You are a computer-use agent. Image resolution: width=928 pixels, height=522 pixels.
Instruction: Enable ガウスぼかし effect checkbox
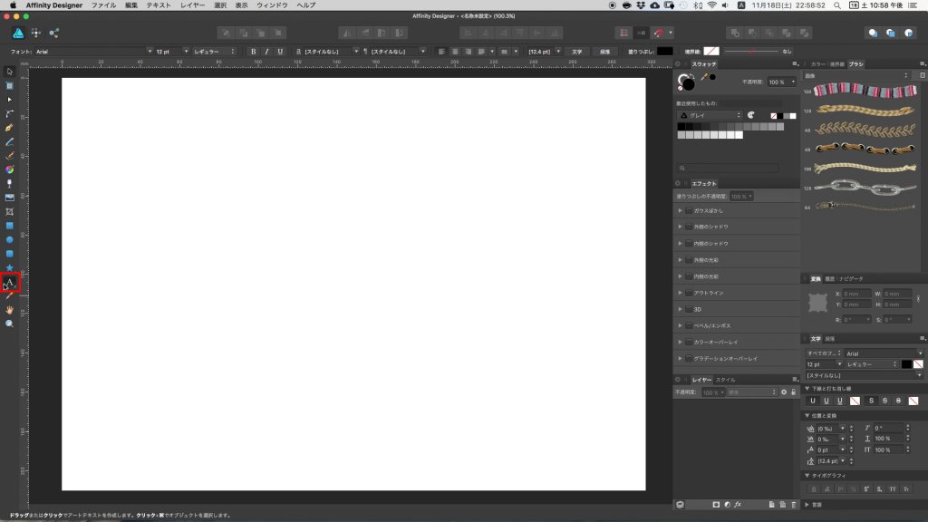pyautogui.click(x=689, y=210)
